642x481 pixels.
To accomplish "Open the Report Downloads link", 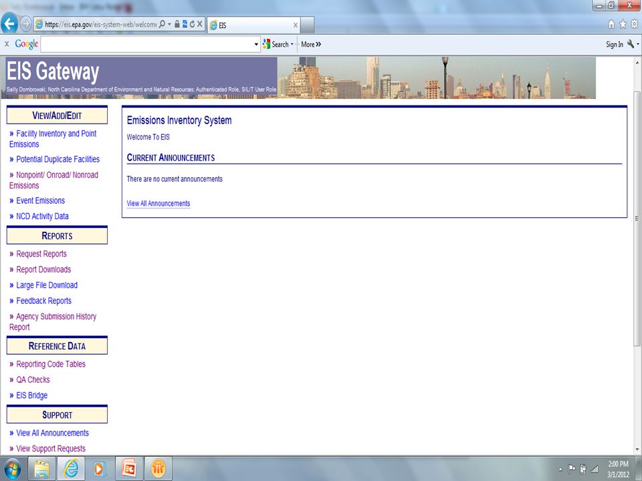I will (43, 269).
